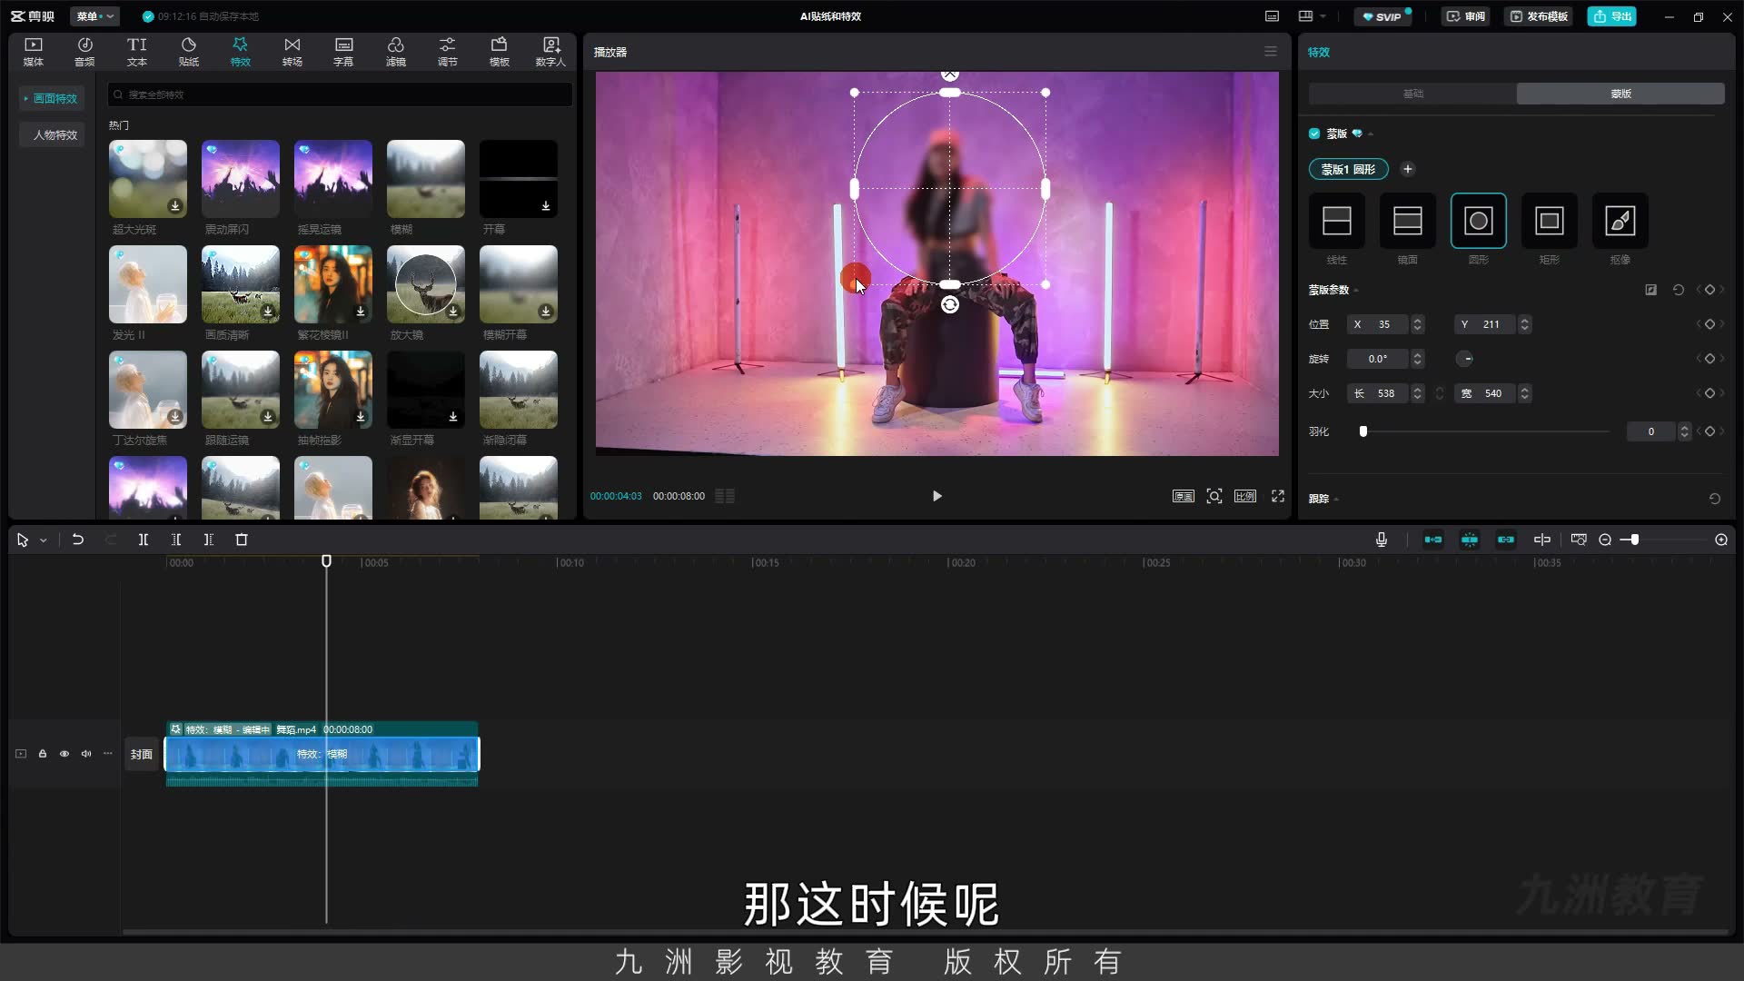Open the 贴纸 stickers panel
The height and width of the screenshot is (981, 1744).
click(189, 52)
